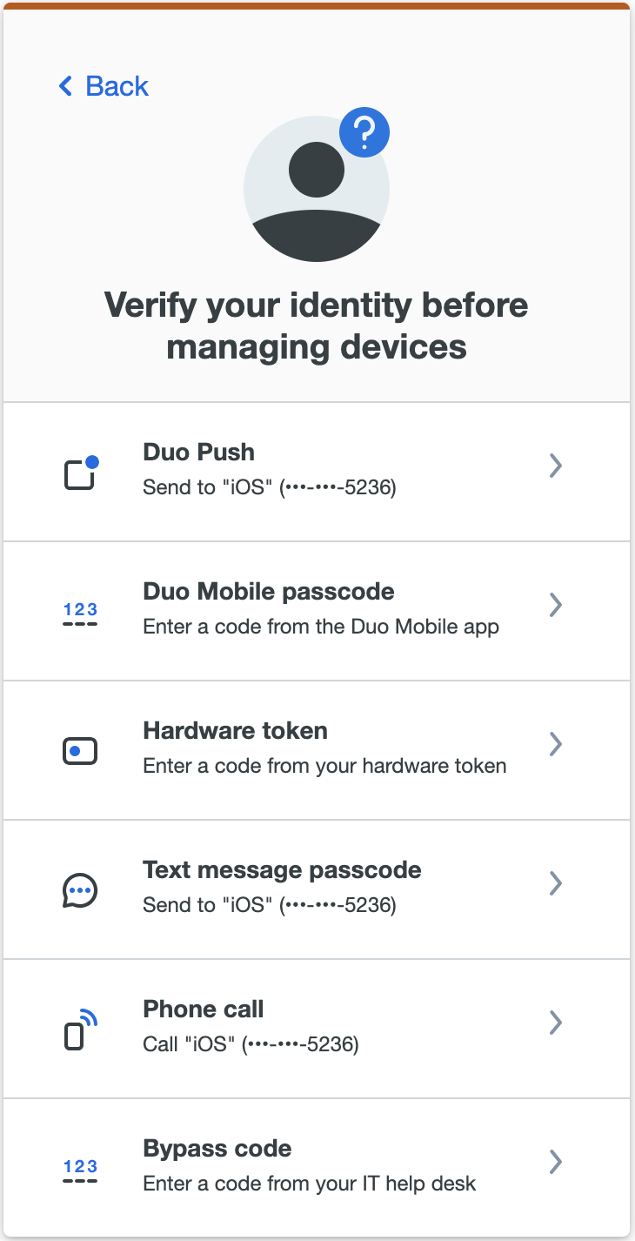Click the Back chevron arrow

coord(65,86)
